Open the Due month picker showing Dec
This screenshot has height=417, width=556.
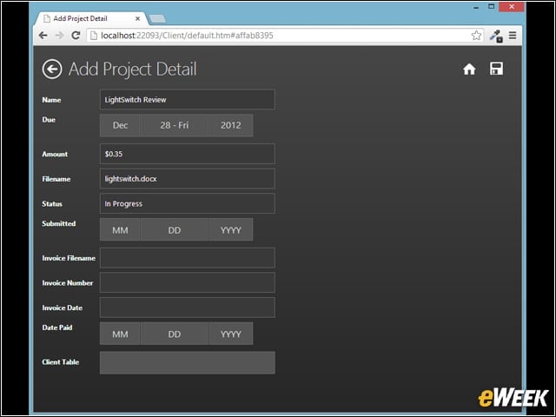tap(120, 125)
